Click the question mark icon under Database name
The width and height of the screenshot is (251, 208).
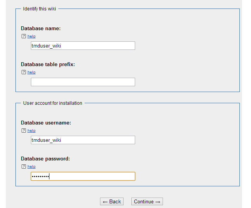pyautogui.click(x=24, y=36)
